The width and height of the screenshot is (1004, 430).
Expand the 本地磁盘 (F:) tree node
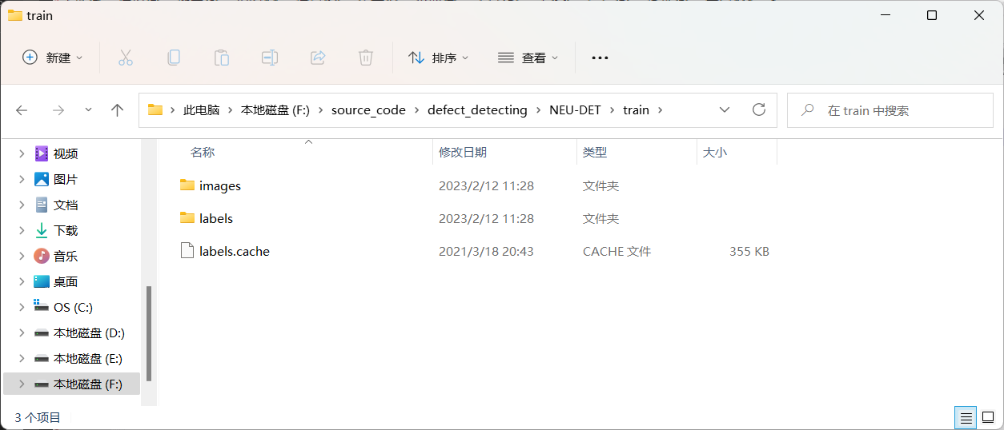pos(21,384)
